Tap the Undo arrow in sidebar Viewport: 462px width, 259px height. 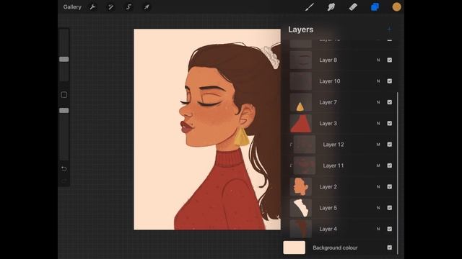(64, 168)
